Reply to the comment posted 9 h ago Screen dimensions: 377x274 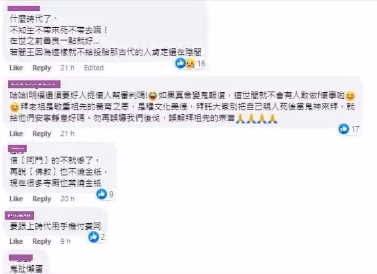pos(42,242)
